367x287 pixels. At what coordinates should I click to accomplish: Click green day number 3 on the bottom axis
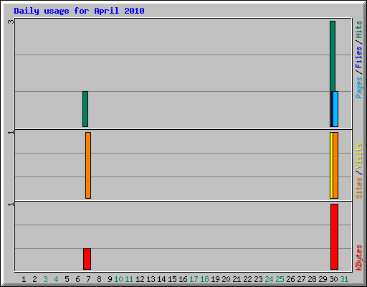[x=45, y=279]
